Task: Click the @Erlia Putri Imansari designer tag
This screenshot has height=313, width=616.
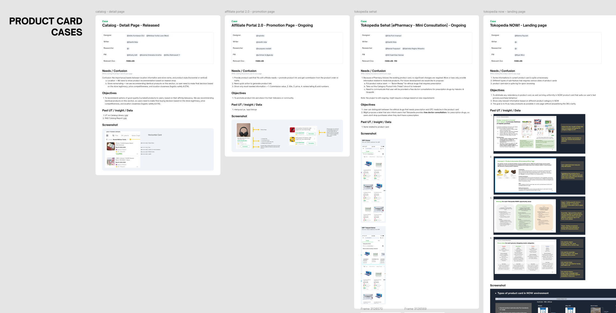Action: (x=393, y=36)
